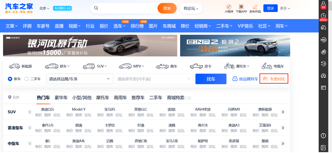Screen dimensions: 332x153
Task: Click the orange 搜索 button
Action: point(167,8)
